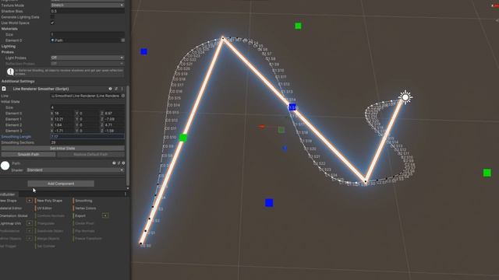This screenshot has height=280, width=499.
Task: Click the Initial State Size field
Action: tap(87, 107)
